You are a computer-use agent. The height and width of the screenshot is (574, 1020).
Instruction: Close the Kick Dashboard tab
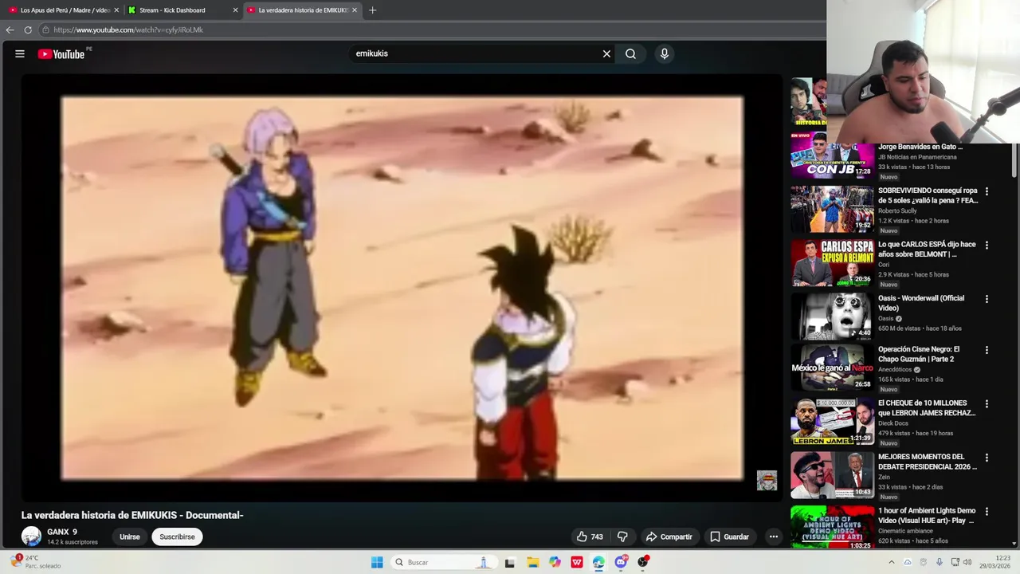235,10
